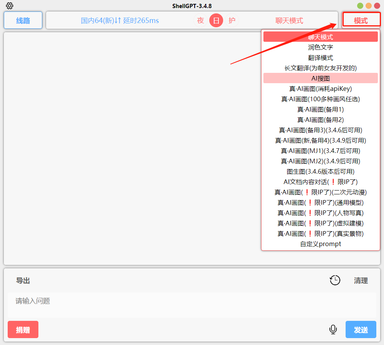Select 真·AI画图 限IP了 (人物写真)
This screenshot has height=345, width=384.
click(321, 213)
